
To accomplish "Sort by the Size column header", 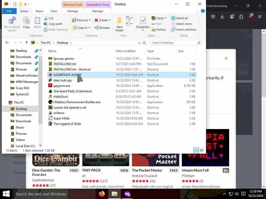I will pos(187,51).
